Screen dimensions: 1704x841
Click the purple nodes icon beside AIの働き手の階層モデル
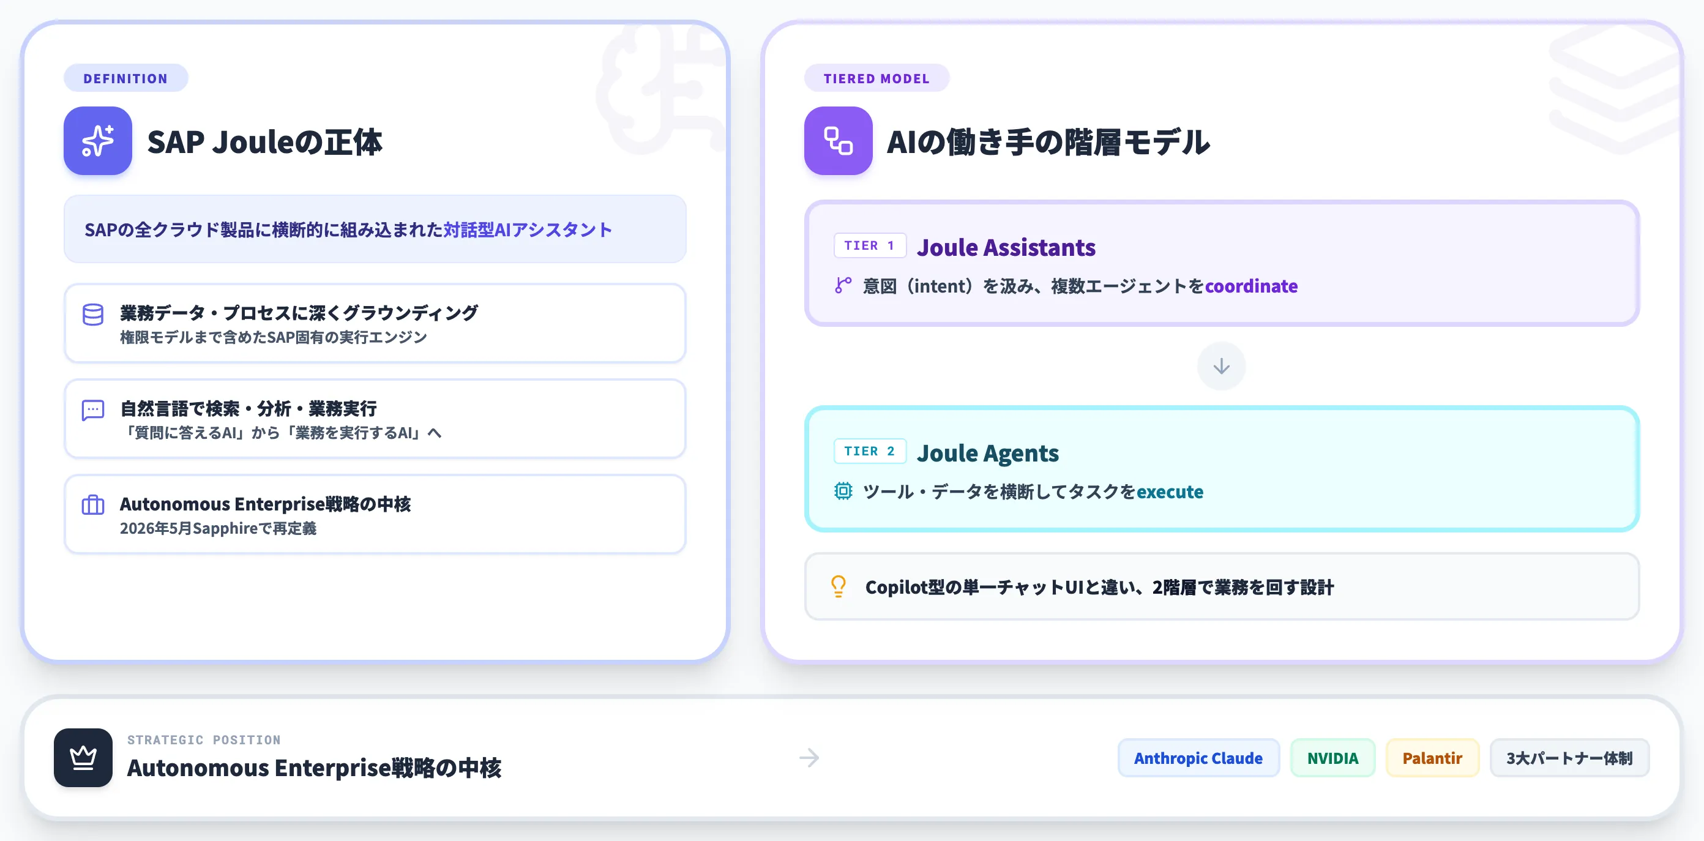(x=838, y=141)
